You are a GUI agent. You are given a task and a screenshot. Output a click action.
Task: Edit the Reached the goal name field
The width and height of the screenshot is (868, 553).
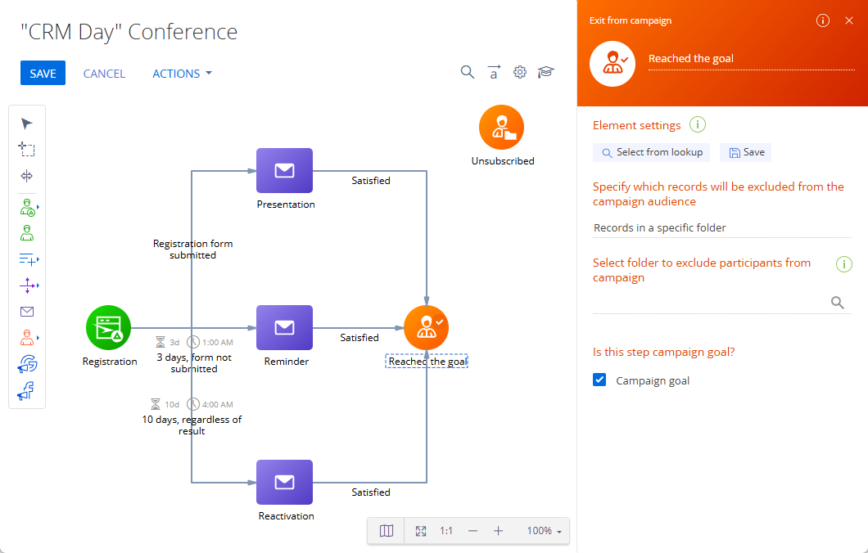click(752, 59)
